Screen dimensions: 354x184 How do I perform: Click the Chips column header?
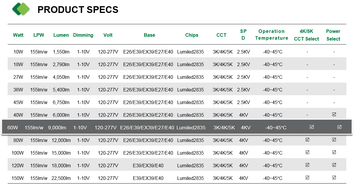pos(192,35)
